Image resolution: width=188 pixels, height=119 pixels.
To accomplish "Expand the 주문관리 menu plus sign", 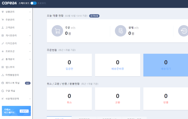I will [30, 20].
